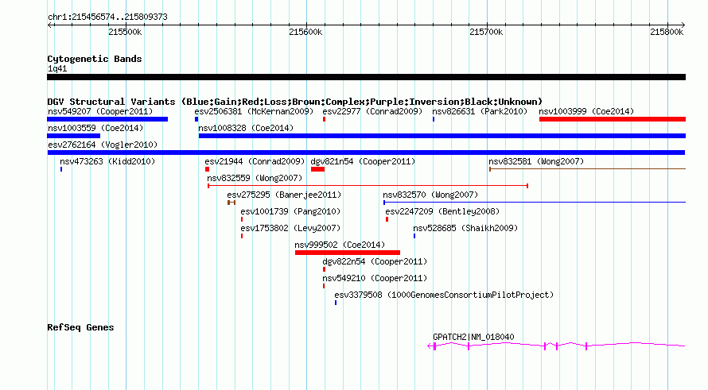Click the nsv826631 (Park2010) label

tap(480, 111)
